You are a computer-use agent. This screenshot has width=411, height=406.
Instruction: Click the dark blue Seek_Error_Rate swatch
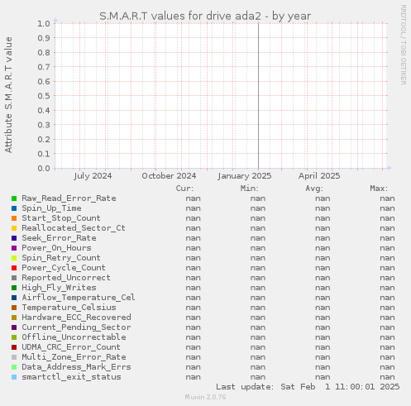coord(14,238)
